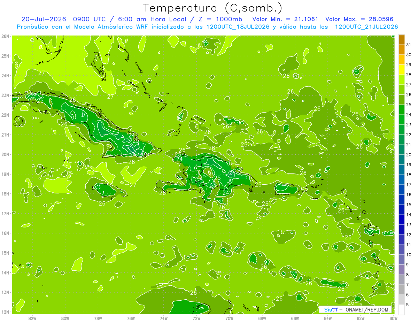
Task: Click the "82W" longitude axis label
Action: click(x=32, y=318)
